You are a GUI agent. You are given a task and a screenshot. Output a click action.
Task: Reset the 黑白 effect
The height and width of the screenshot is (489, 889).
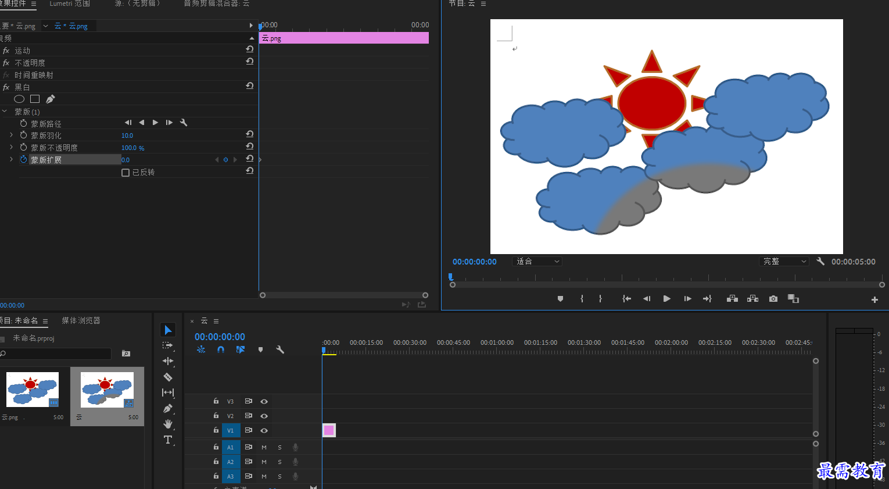[x=249, y=86]
